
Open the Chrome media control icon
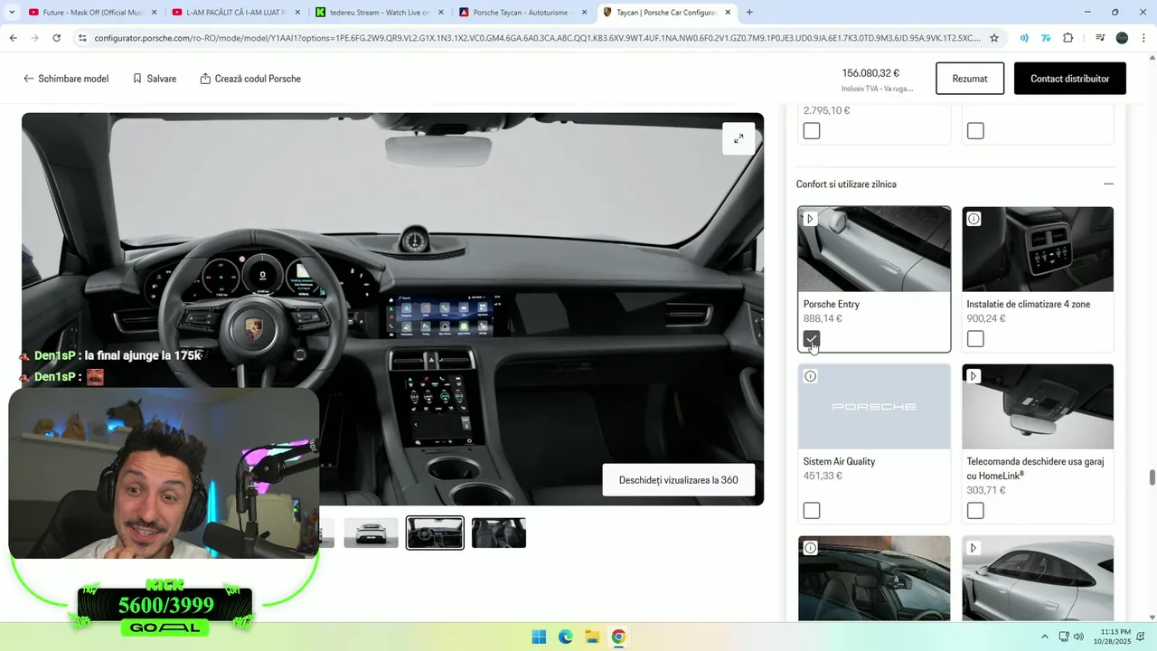(x=1100, y=38)
